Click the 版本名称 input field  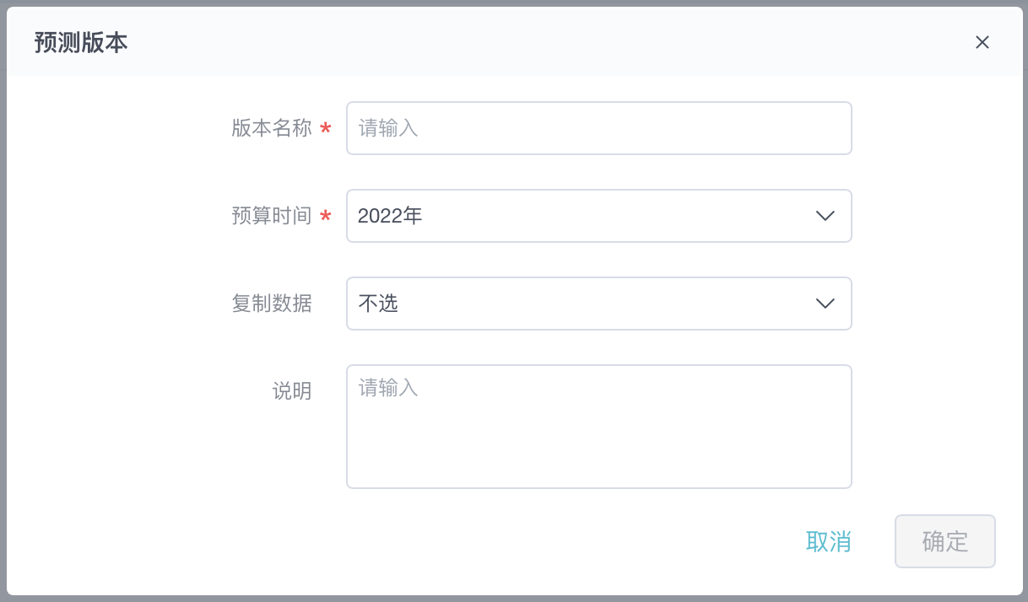click(598, 128)
